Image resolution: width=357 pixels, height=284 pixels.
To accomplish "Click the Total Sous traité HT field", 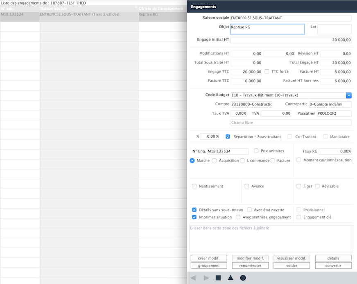I will pos(246,63).
